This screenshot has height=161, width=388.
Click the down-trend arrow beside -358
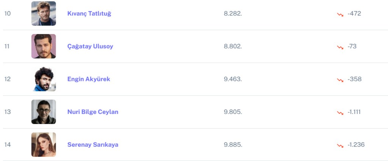click(x=340, y=80)
